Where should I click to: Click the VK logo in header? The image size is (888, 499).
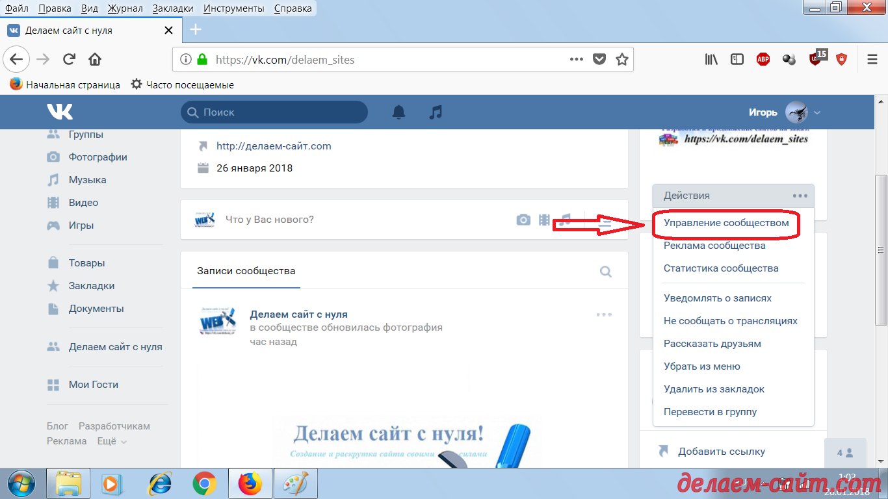click(60, 112)
